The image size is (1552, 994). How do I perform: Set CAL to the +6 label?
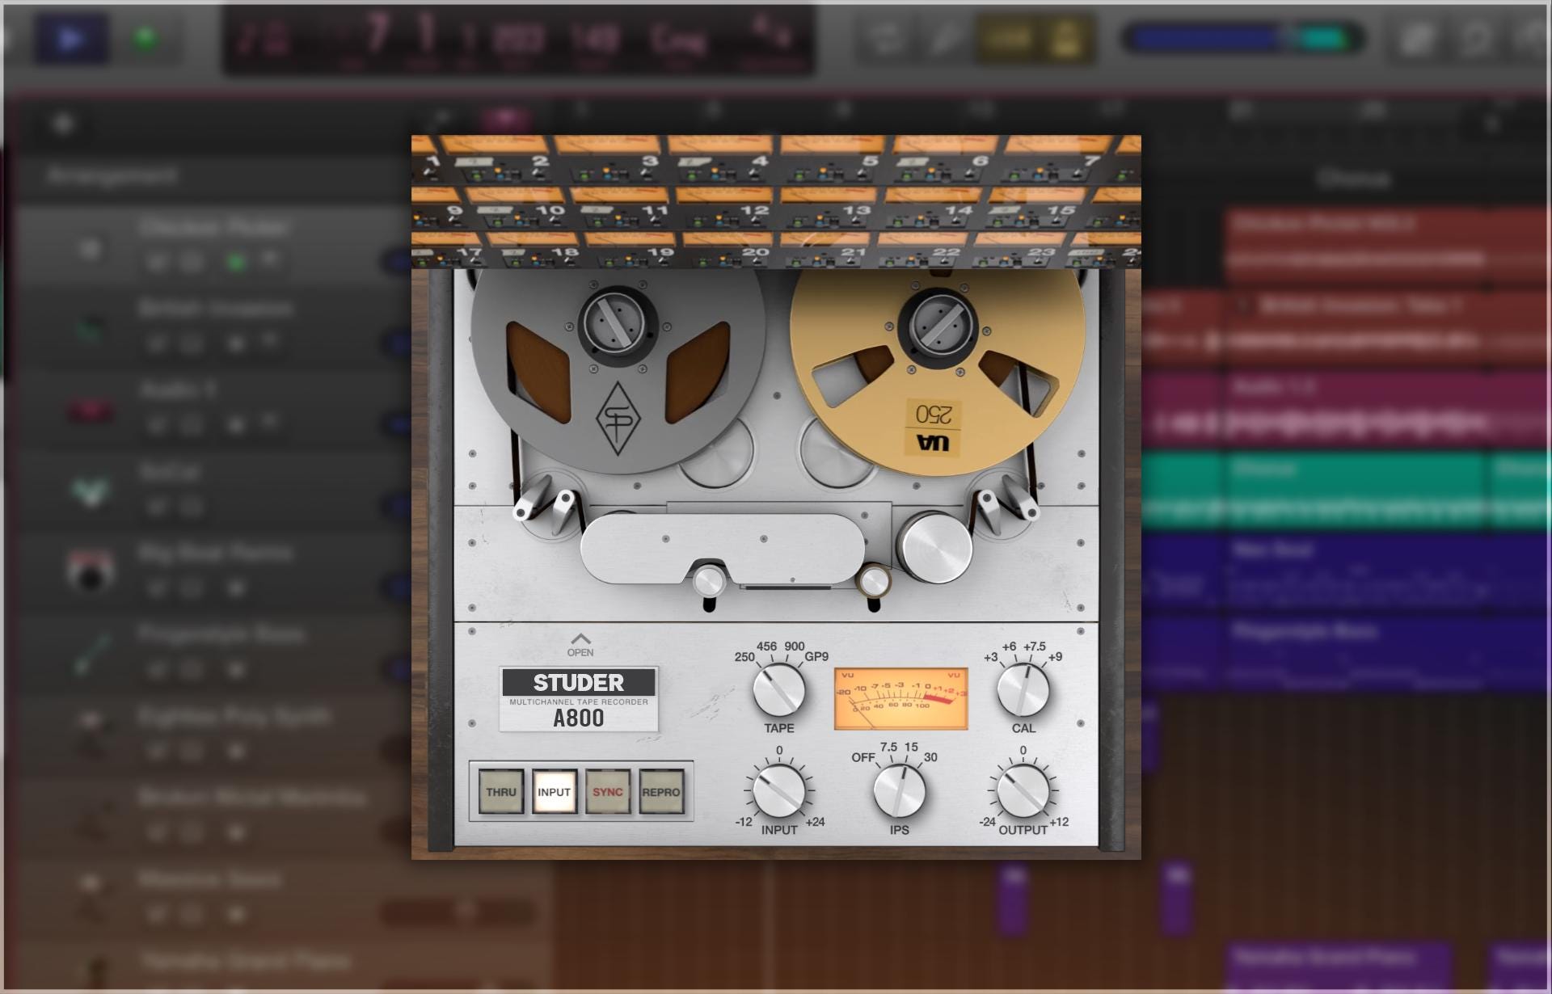1009,647
